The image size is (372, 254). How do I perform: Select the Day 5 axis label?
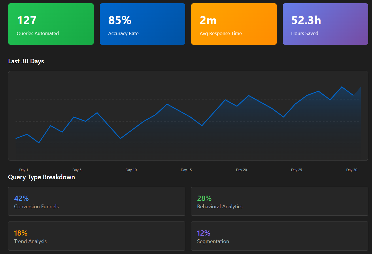(x=77, y=170)
